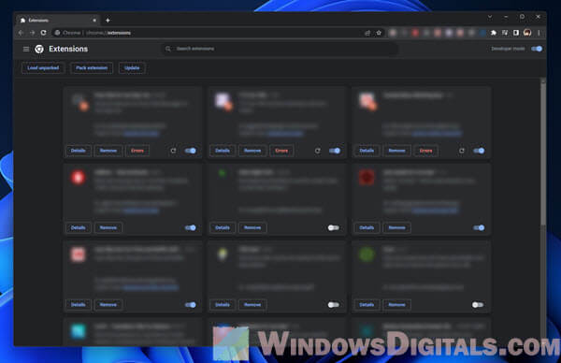Click the red circle extension icon
The image size is (561, 363).
78,177
